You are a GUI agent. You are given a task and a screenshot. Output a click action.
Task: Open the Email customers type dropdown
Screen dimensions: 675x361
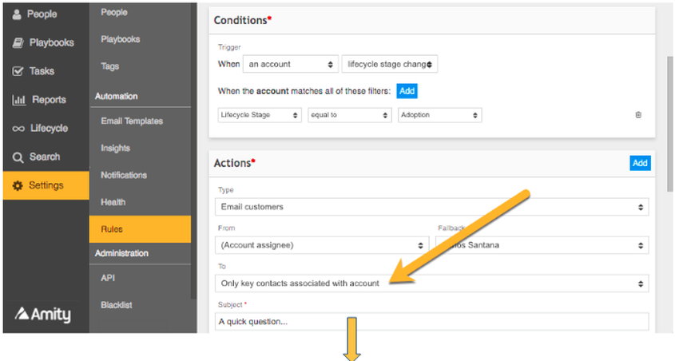431,207
